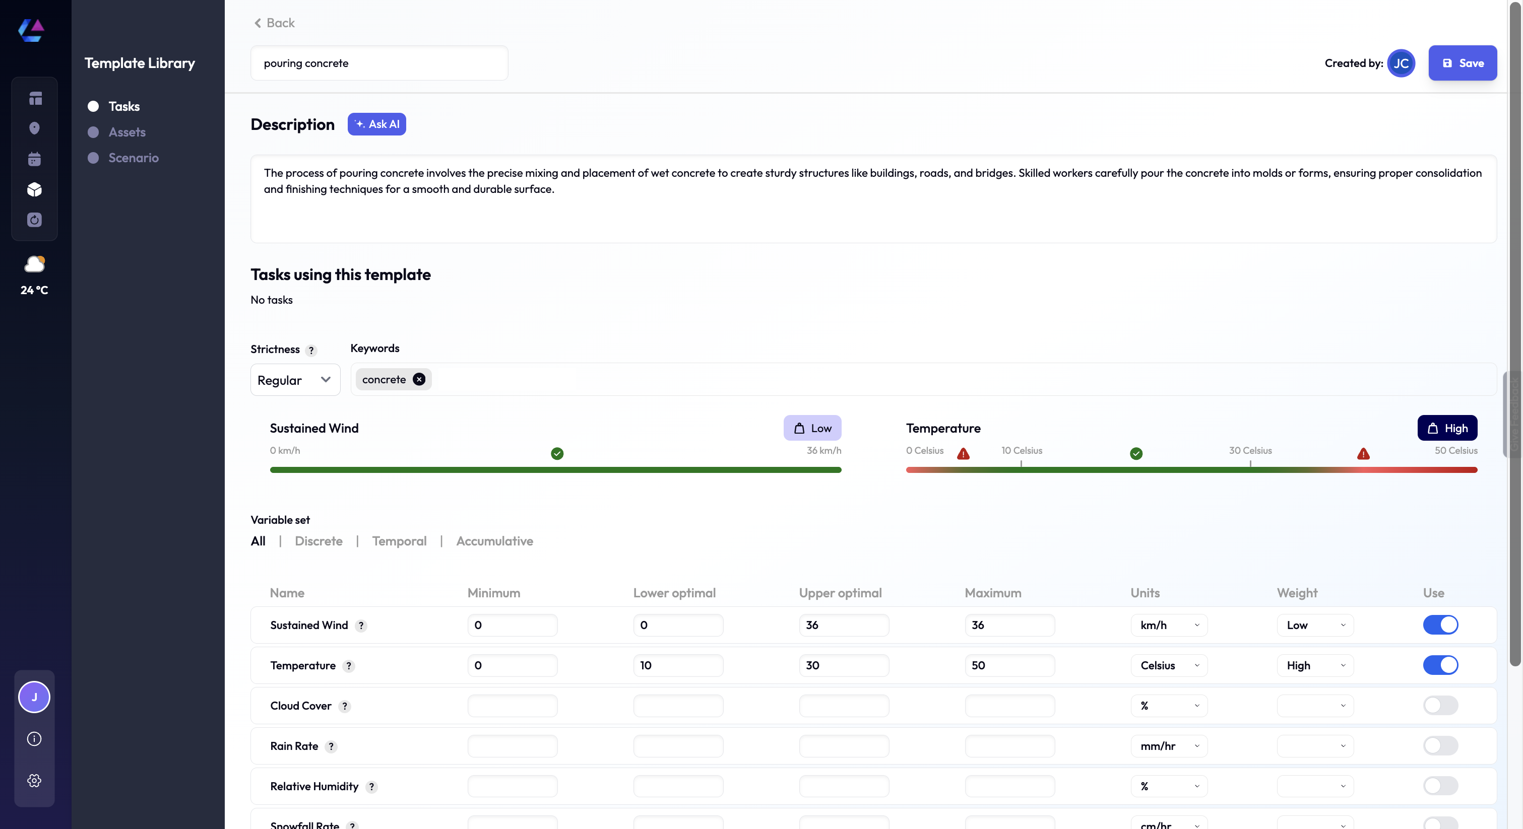This screenshot has height=829, width=1523.
Task: Open Sustained Wind weight Low dropdown
Action: tap(1315, 625)
